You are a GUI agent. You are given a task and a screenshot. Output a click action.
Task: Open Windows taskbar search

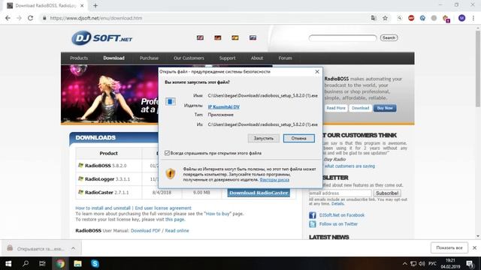(26, 263)
